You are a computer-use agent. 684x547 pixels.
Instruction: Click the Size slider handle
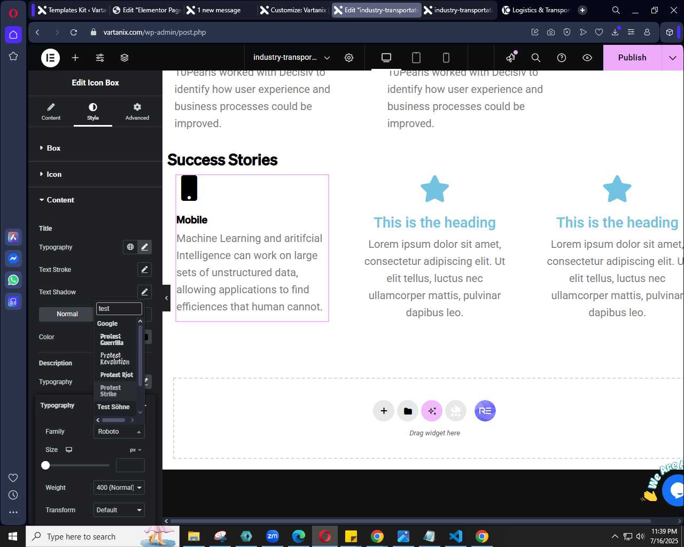coord(46,465)
